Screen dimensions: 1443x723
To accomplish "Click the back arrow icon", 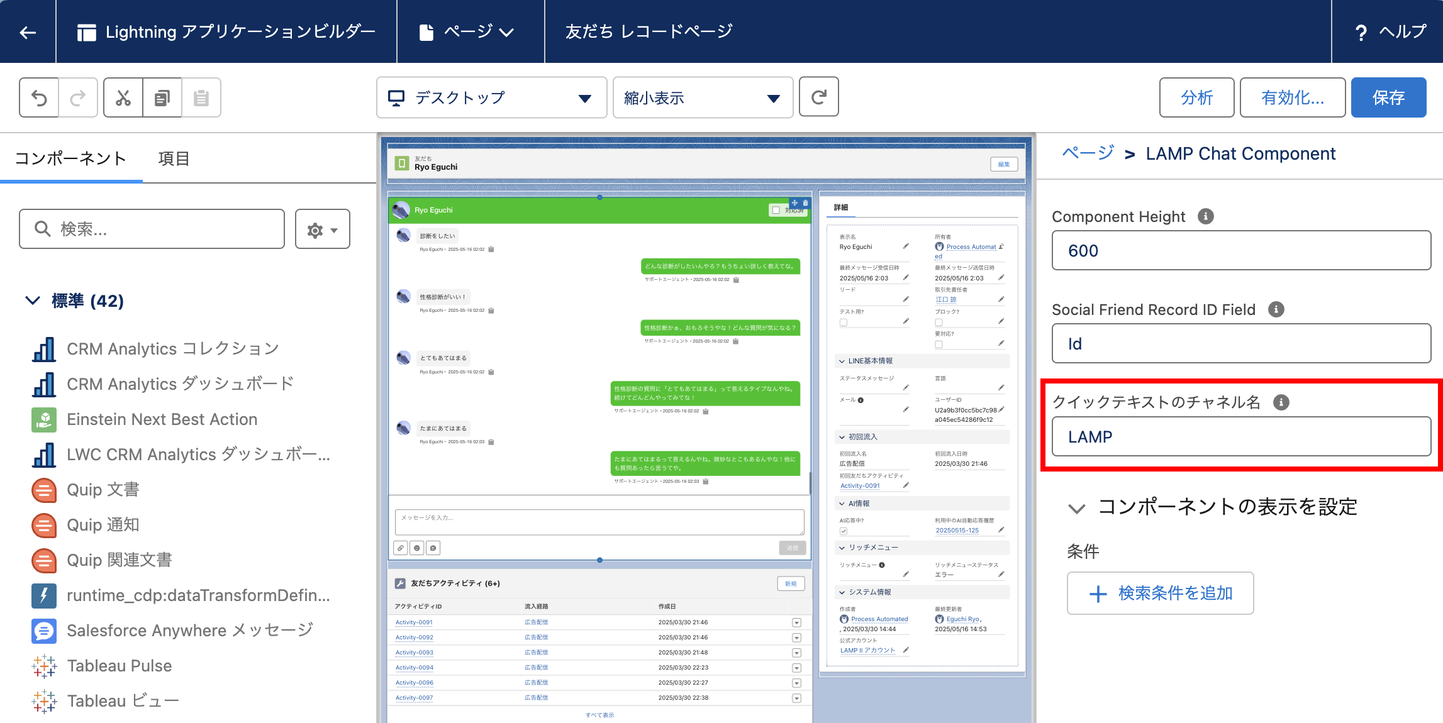I will [28, 32].
